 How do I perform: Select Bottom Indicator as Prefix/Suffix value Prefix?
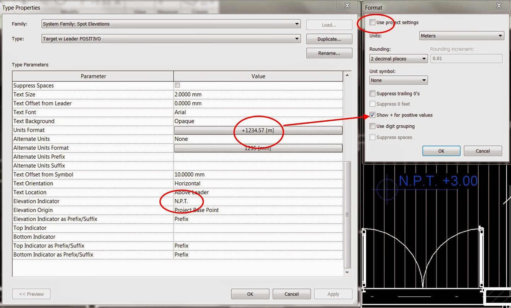(258, 255)
